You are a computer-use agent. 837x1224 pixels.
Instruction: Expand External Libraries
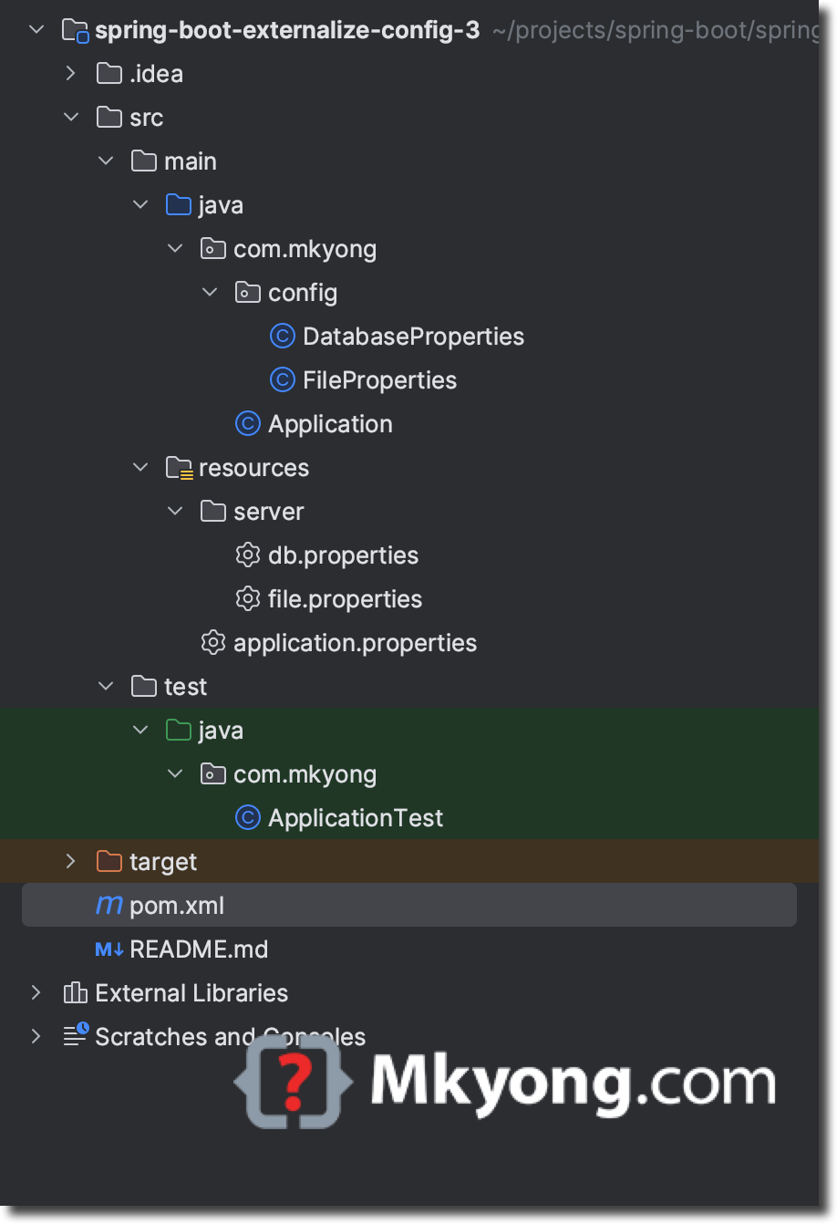(36, 992)
